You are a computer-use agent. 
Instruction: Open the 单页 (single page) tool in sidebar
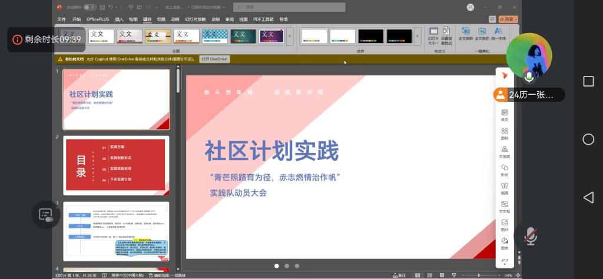[505, 115]
